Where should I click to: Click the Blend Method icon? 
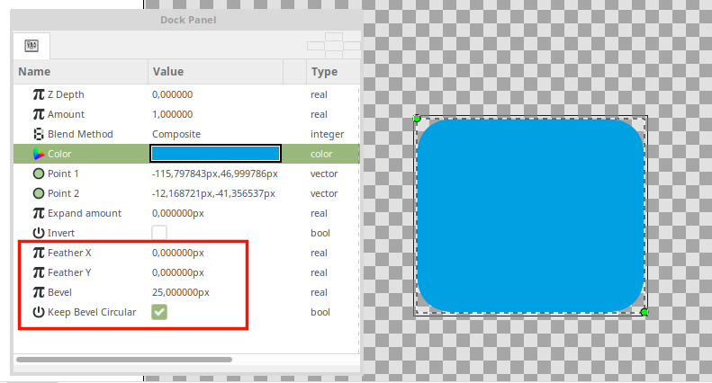click(39, 134)
